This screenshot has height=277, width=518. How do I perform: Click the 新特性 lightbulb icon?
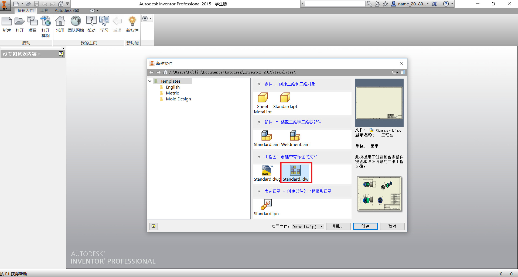coord(132,24)
